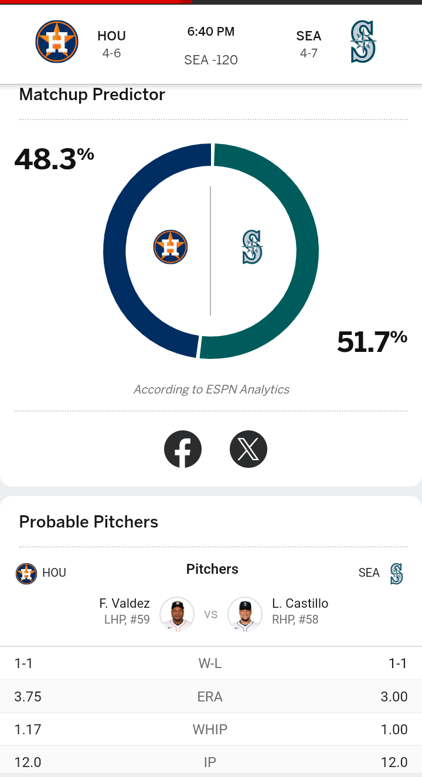Viewport: 422px width, 777px height.
Task: Open the small Mariners logo beside SEA pitchers
Action: 397,573
